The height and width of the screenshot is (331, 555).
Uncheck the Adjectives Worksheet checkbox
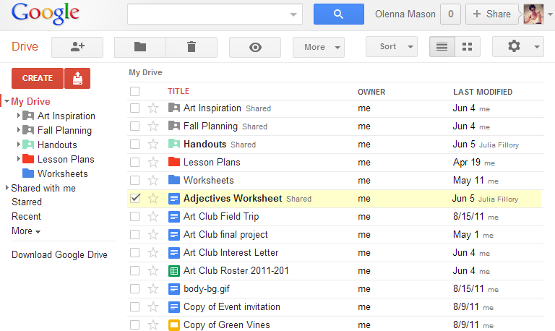(135, 199)
